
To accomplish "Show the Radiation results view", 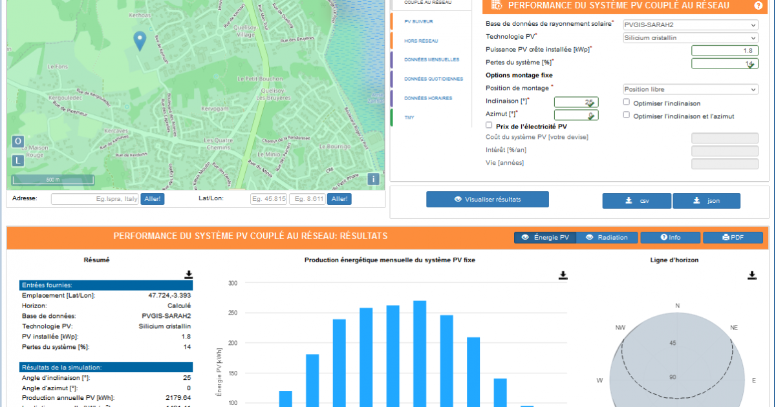I will (607, 238).
